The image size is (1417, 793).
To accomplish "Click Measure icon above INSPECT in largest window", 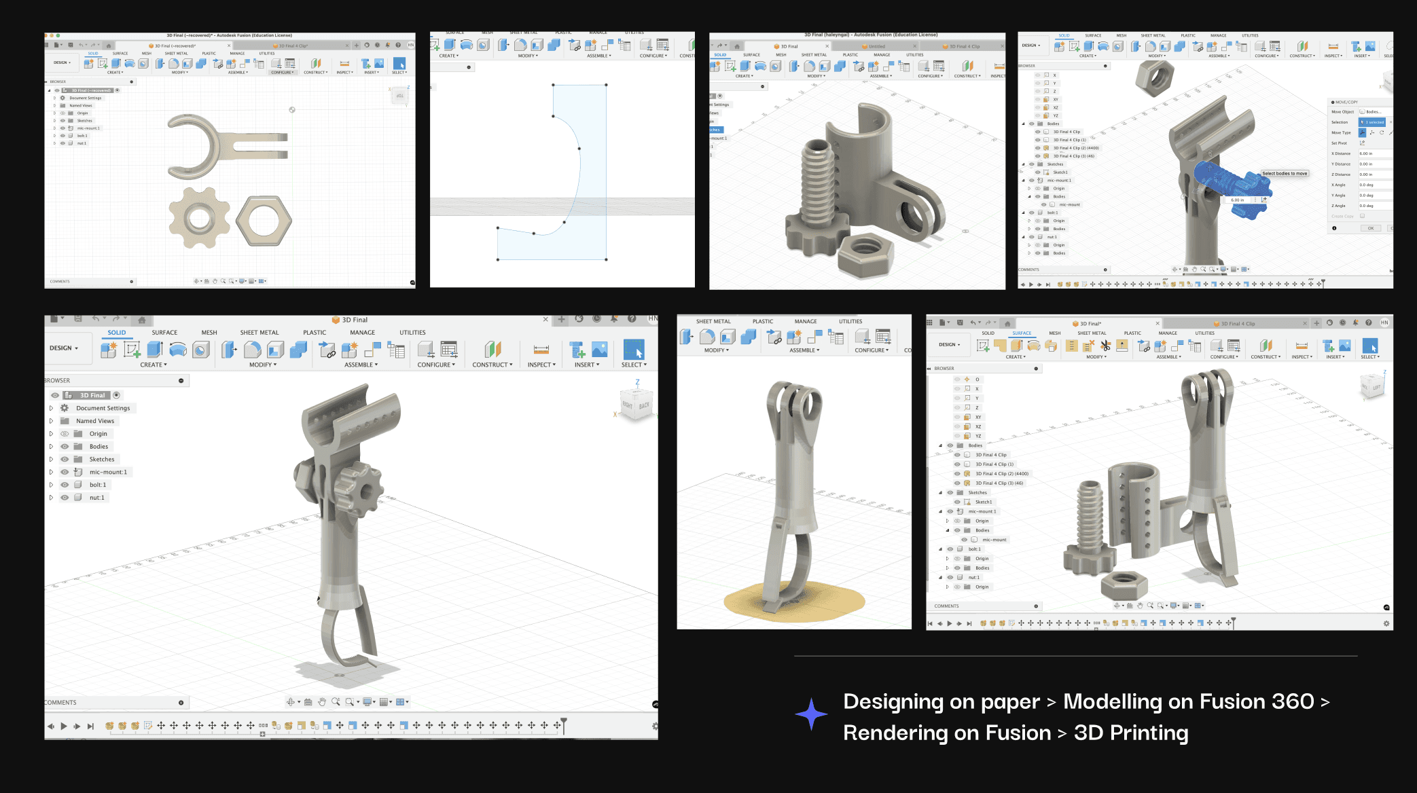I will point(541,350).
